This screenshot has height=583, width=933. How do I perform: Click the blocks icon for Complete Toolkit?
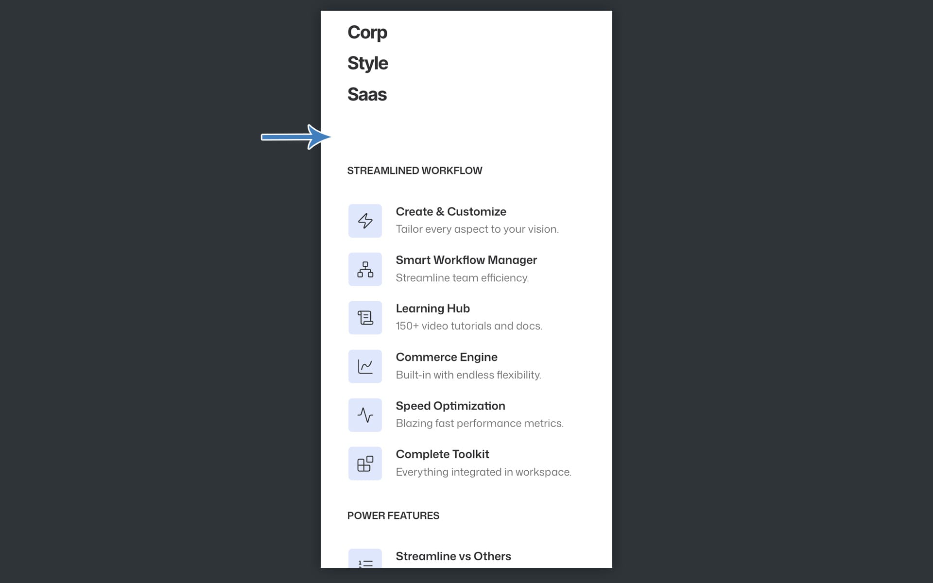click(x=365, y=463)
